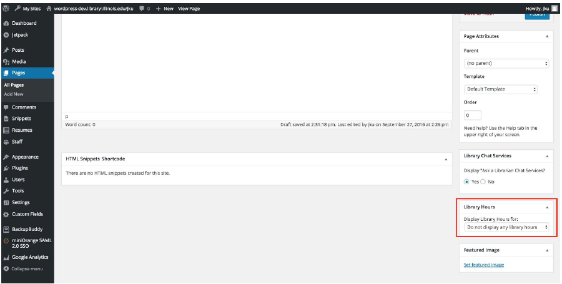Screen dimensions: 562x284
Task: Click the WordPress logo icon
Action: [6, 9]
